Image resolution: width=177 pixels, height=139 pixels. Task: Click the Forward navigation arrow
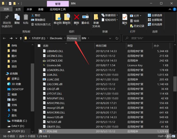click(x=11, y=38)
